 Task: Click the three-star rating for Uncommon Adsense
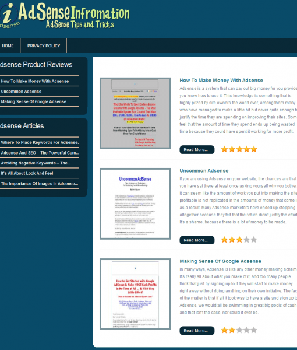[x=239, y=240]
